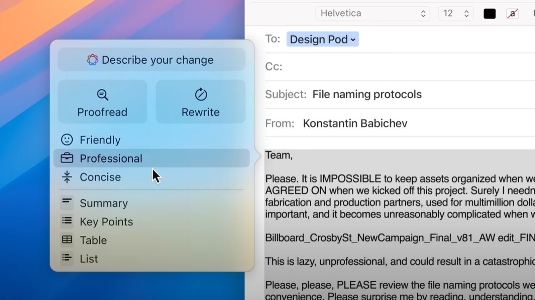The height and width of the screenshot is (300, 535).
Task: Select the Concise rewrite option
Action: click(100, 177)
